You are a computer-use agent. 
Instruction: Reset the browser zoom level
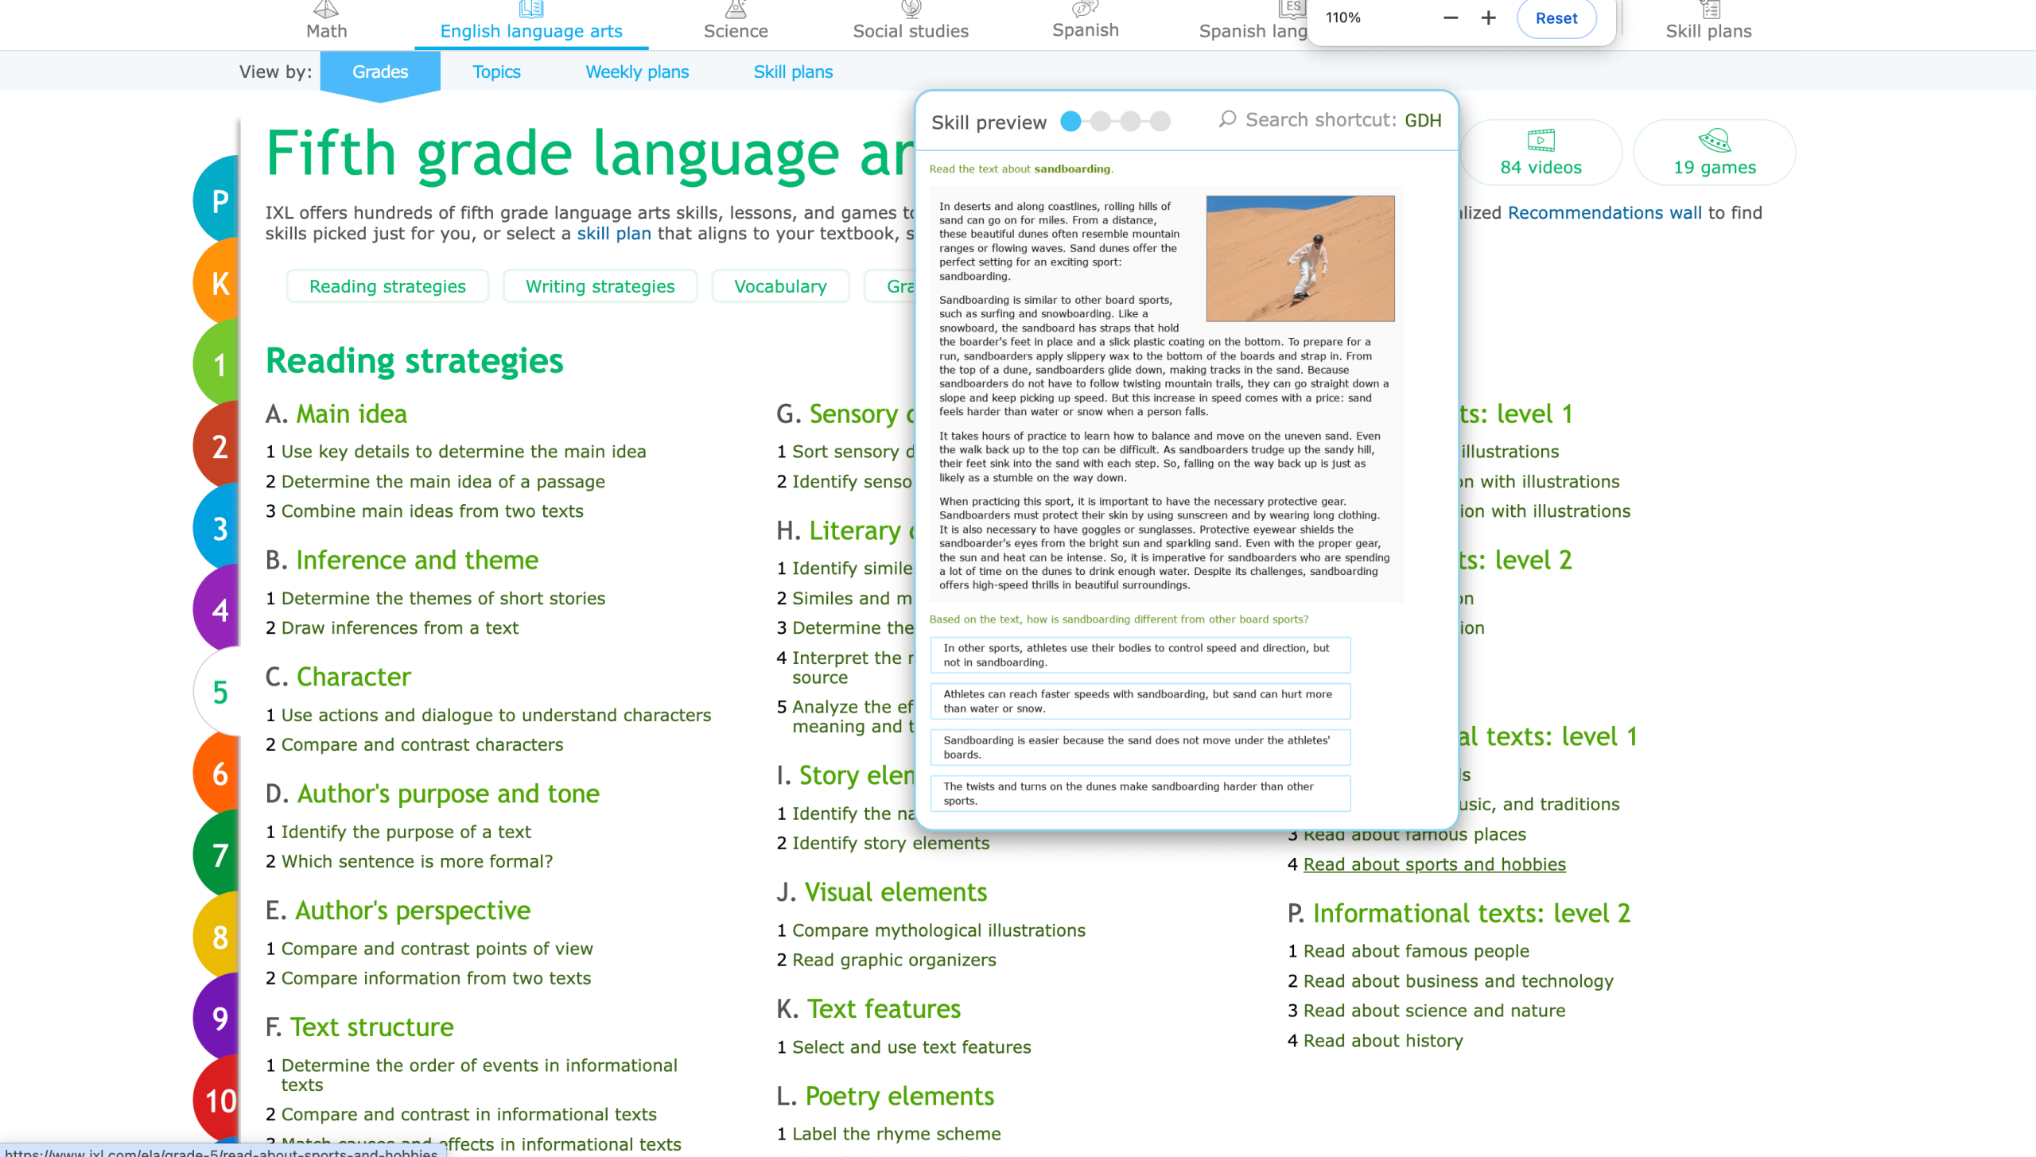click(1556, 18)
